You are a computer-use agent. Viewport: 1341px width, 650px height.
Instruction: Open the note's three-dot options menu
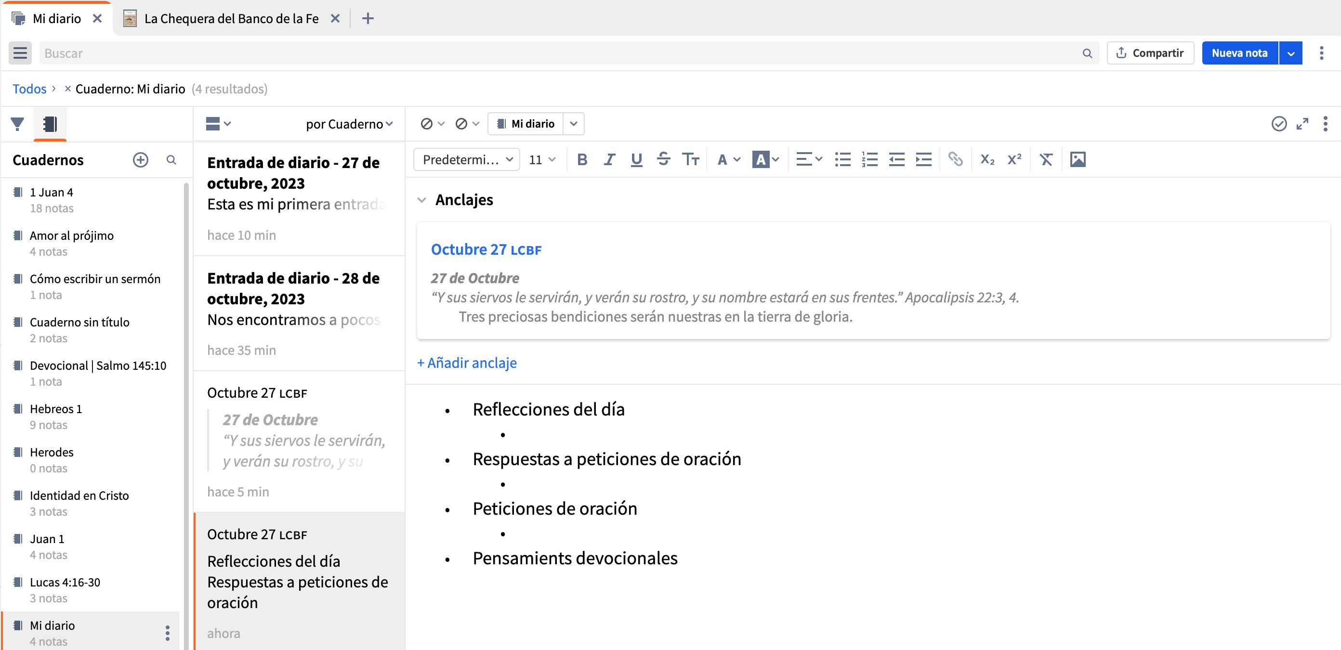1325,124
